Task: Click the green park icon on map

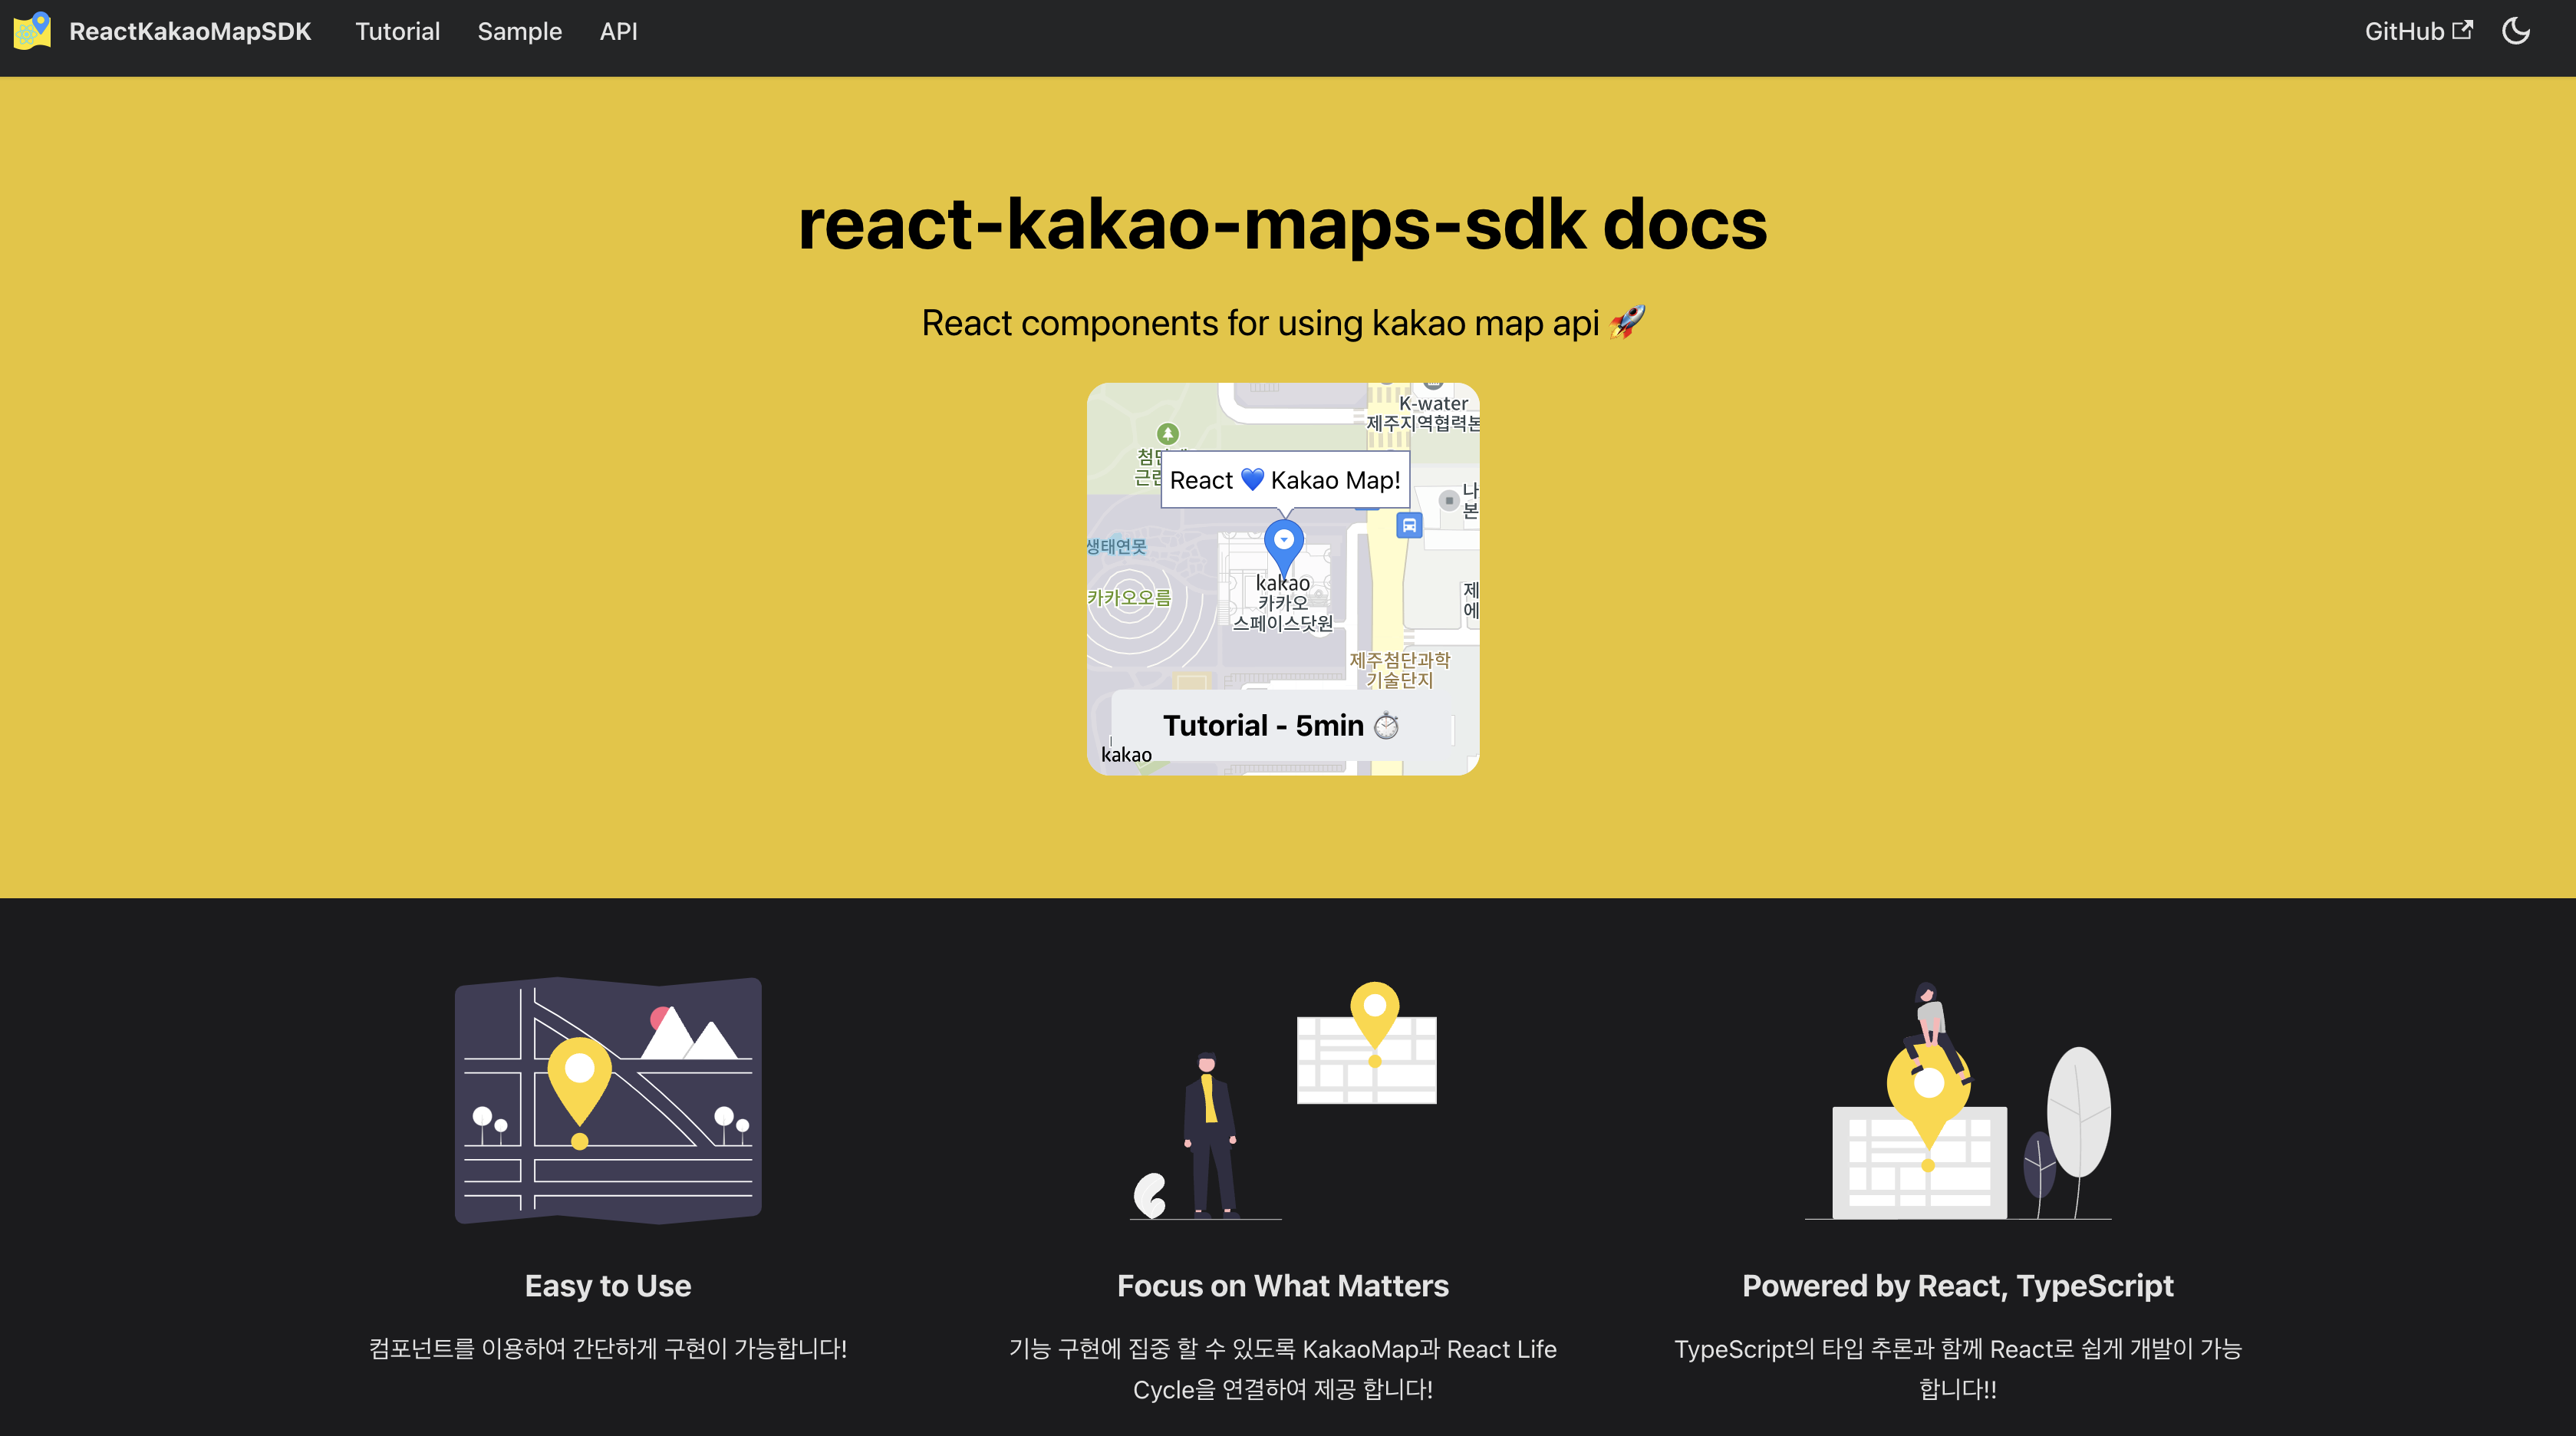Action: pyautogui.click(x=1167, y=434)
